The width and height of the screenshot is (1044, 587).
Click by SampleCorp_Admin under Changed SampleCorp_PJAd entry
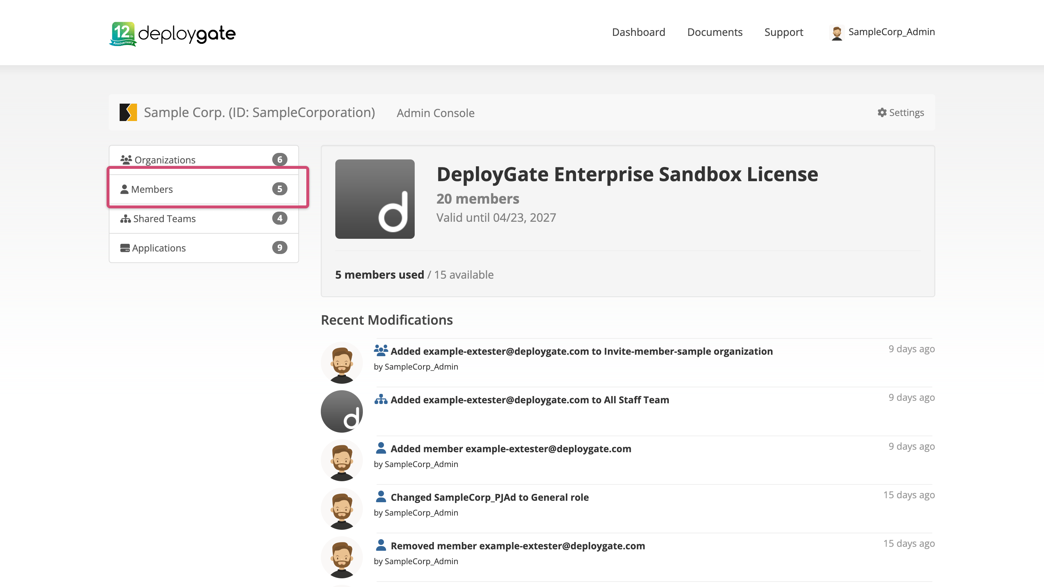pyautogui.click(x=416, y=513)
